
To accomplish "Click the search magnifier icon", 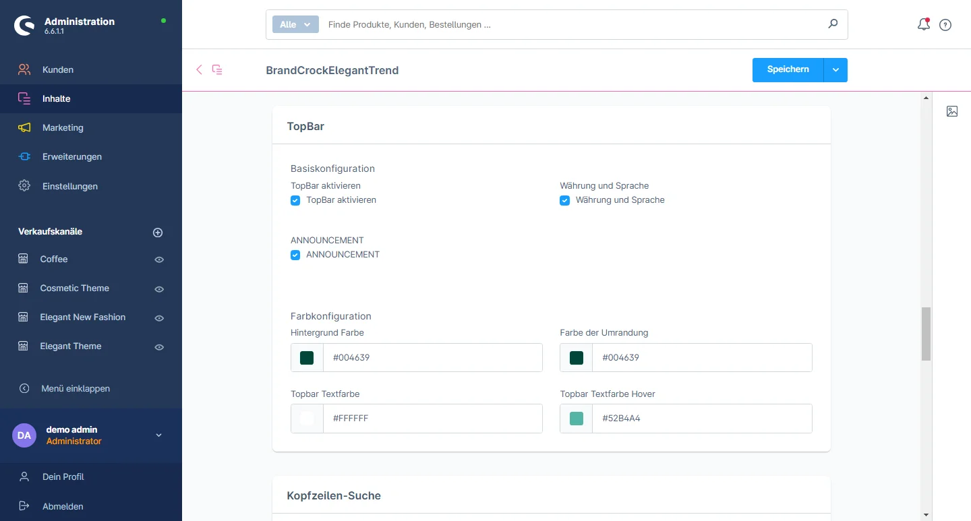I will pos(833,24).
